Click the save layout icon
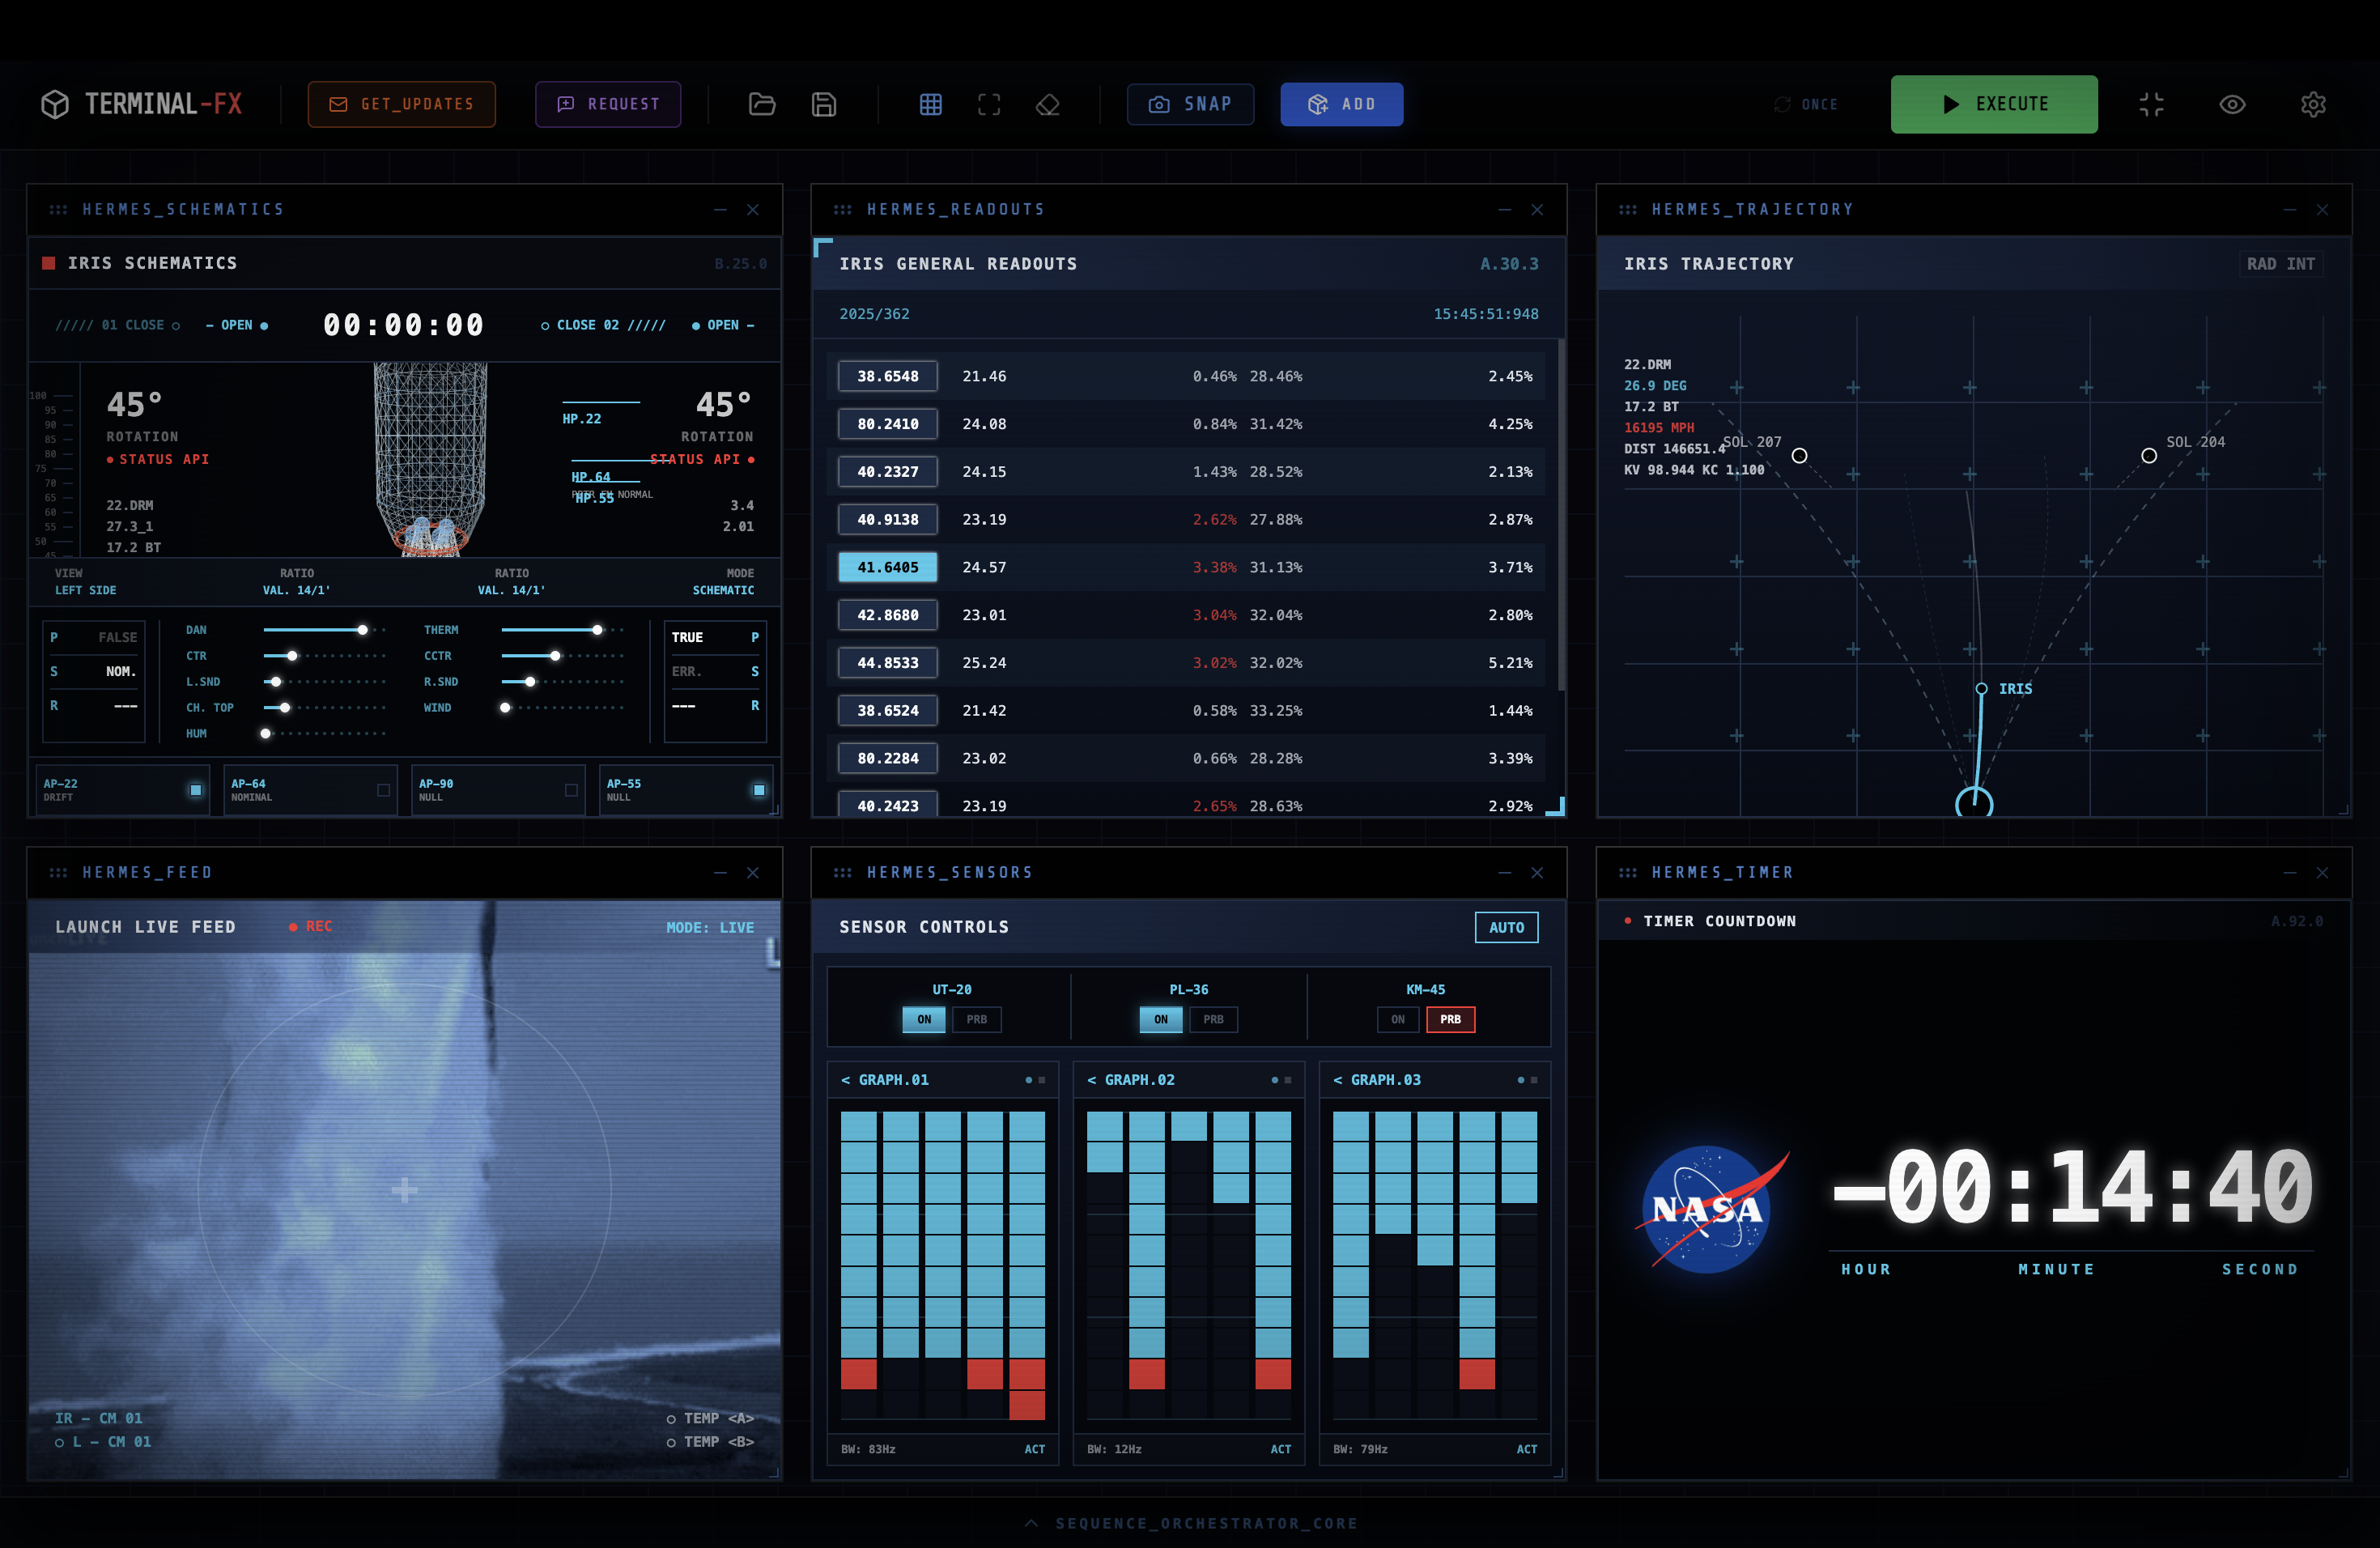 click(x=824, y=104)
